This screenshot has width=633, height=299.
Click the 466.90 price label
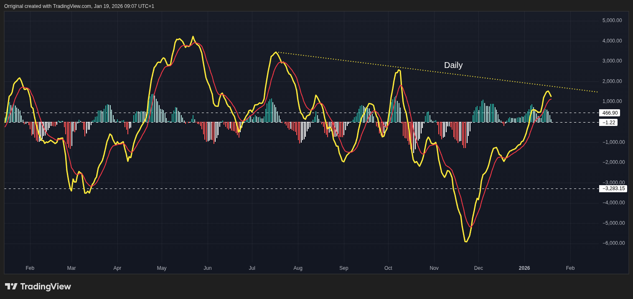610,113
